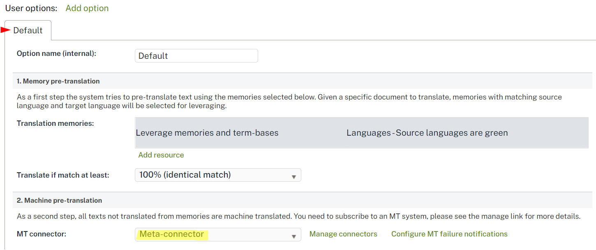
Task: Click the red arrow marker beside Default tab
Action: [6, 30]
